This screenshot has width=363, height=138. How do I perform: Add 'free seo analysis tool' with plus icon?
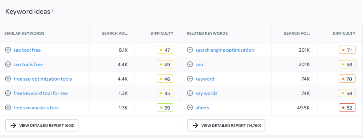(8, 108)
